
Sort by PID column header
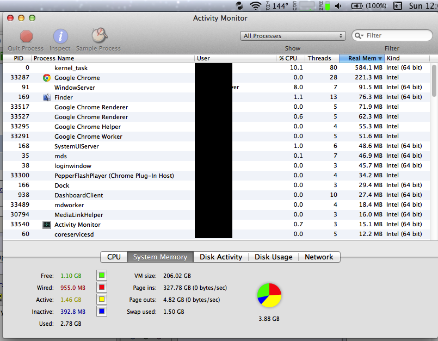[18, 58]
